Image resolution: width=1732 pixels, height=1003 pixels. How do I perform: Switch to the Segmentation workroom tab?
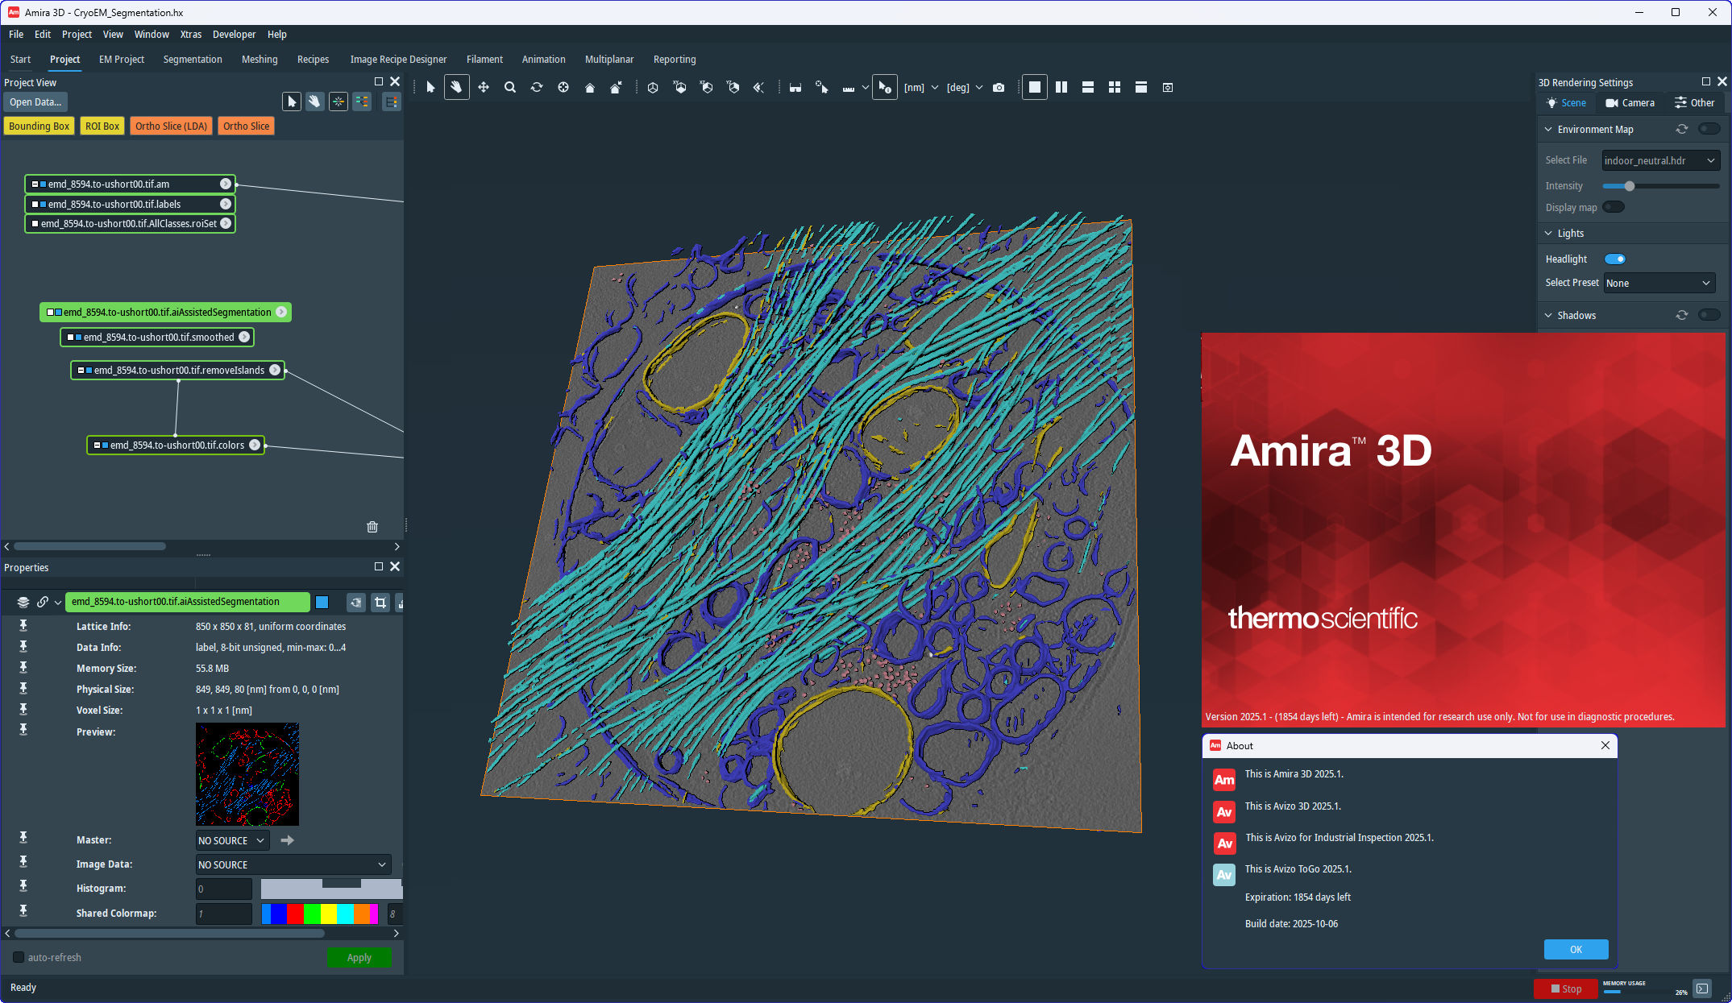(x=193, y=59)
